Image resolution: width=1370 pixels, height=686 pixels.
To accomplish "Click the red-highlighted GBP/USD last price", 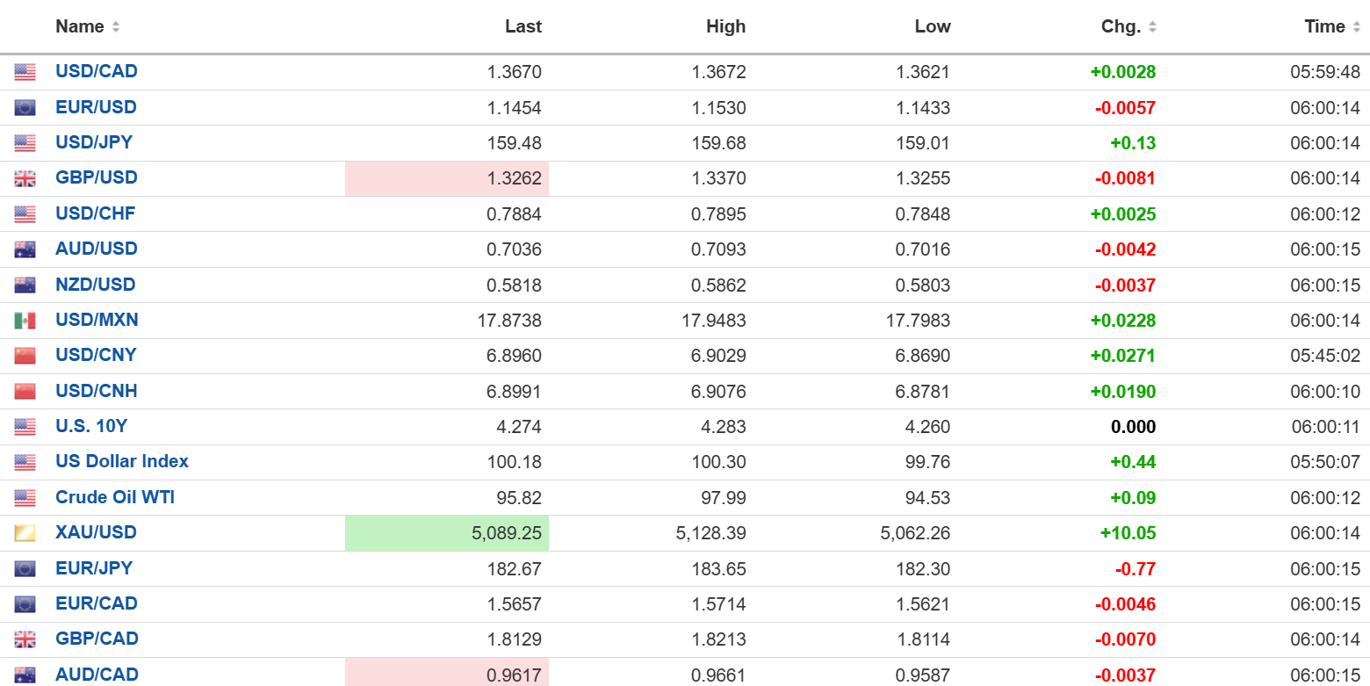I will pyautogui.click(x=515, y=178).
